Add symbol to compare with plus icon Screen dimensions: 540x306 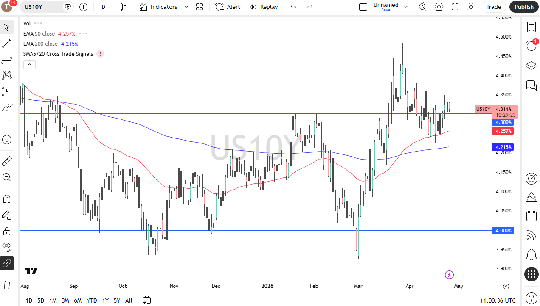[83, 7]
